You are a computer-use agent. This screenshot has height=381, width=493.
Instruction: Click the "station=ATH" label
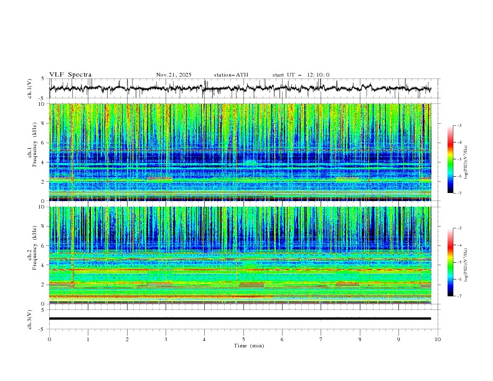231,75
